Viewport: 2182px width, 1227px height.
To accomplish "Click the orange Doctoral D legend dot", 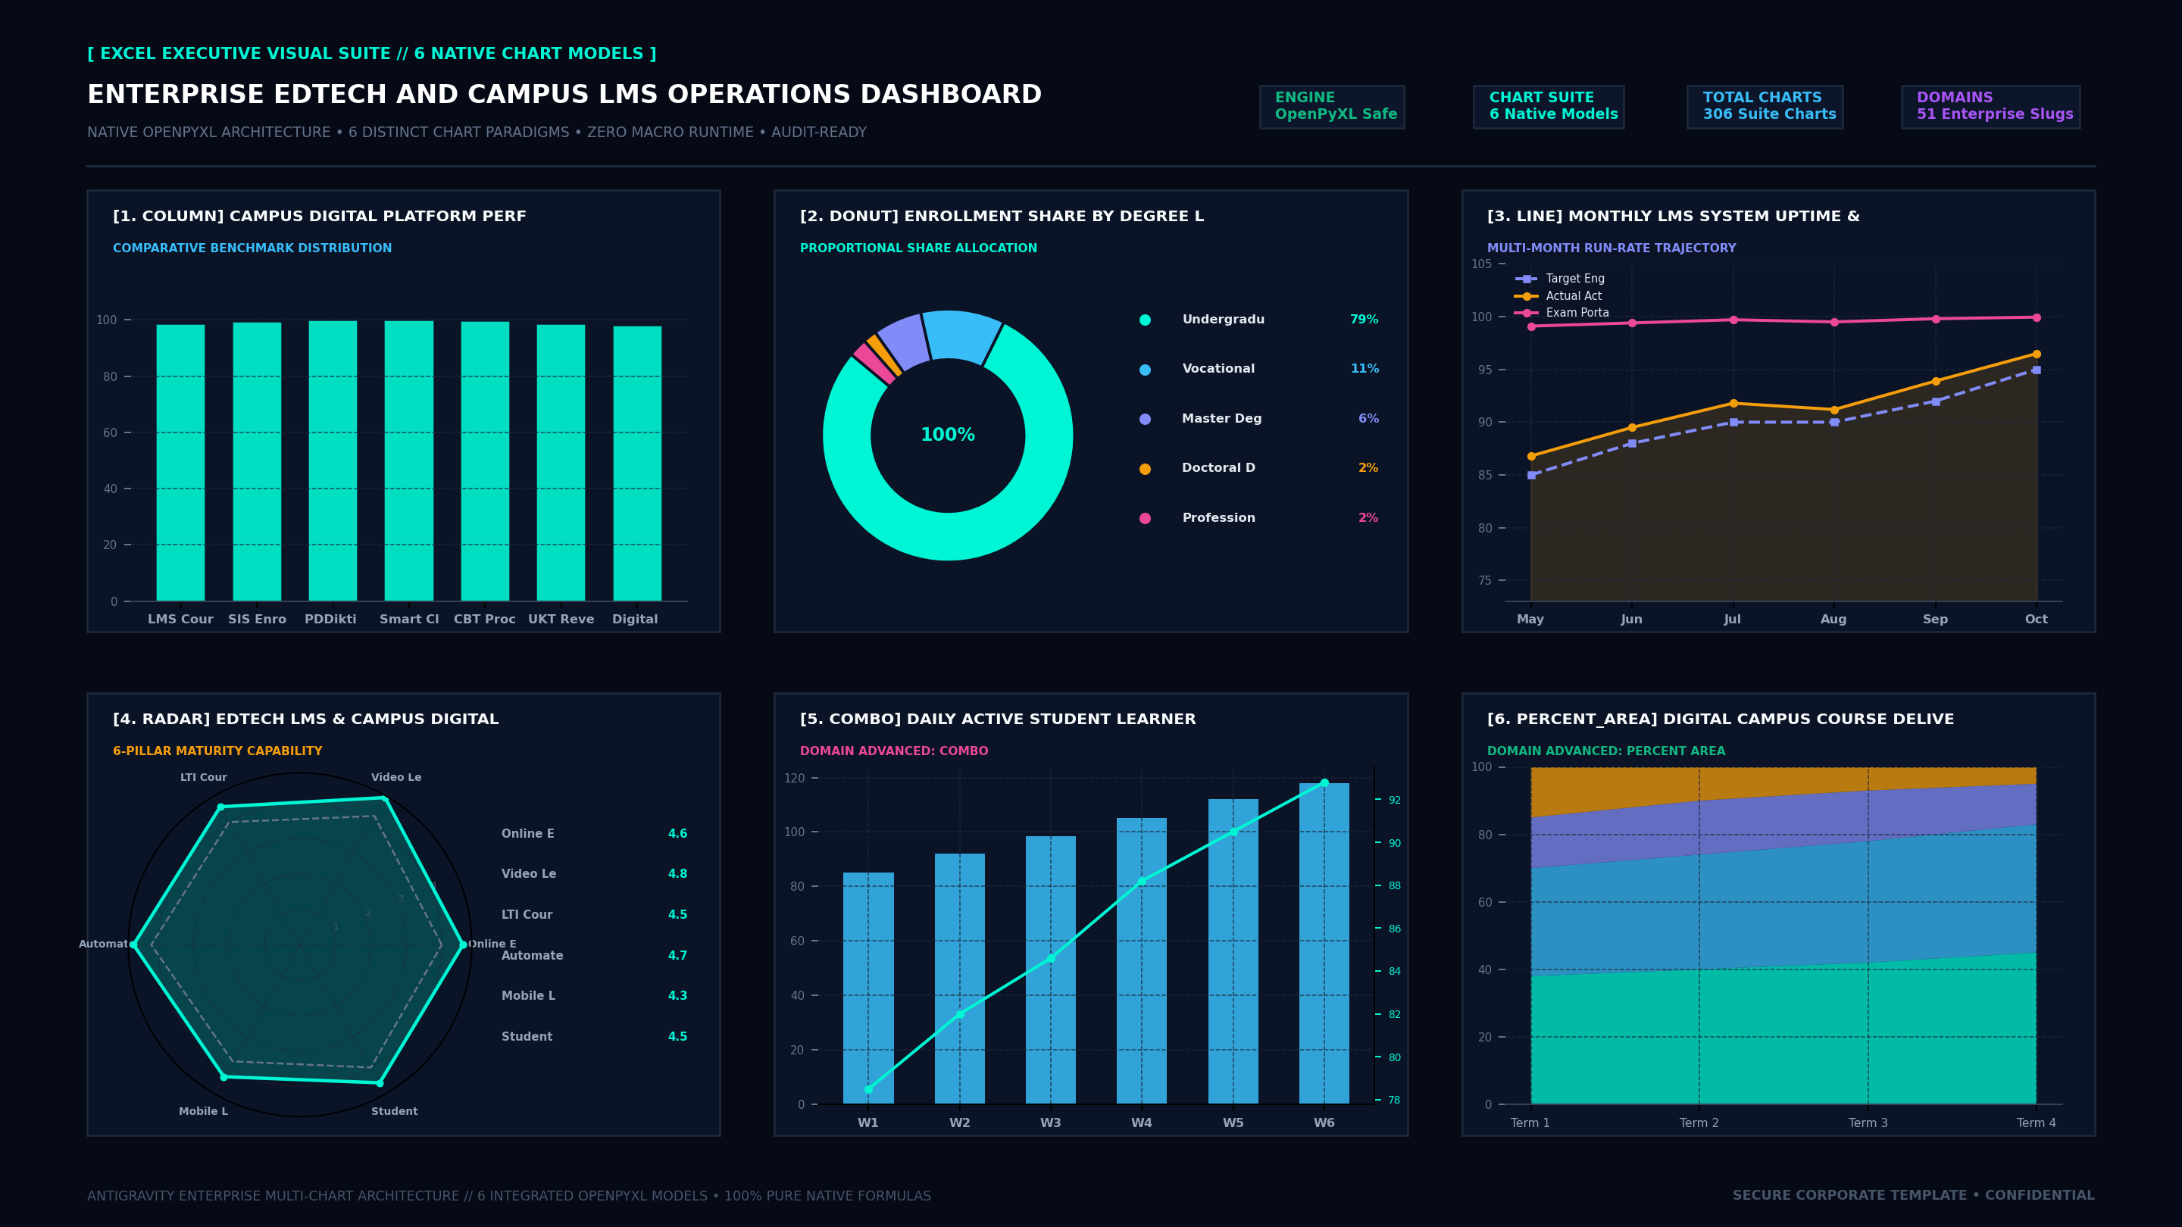I will 1146,469.
